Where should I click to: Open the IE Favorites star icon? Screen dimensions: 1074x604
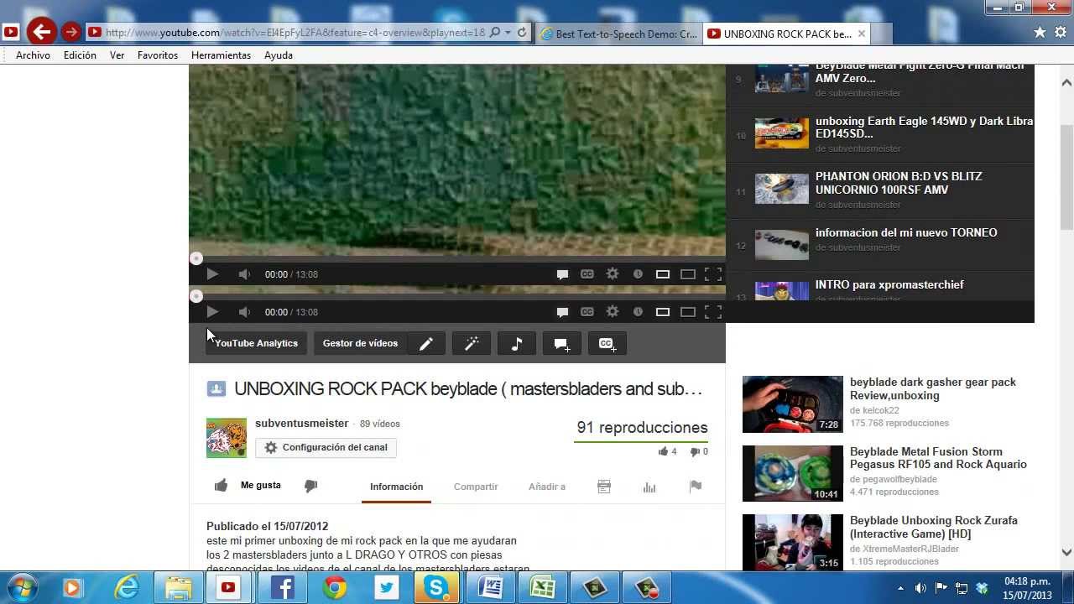pos(1040,33)
